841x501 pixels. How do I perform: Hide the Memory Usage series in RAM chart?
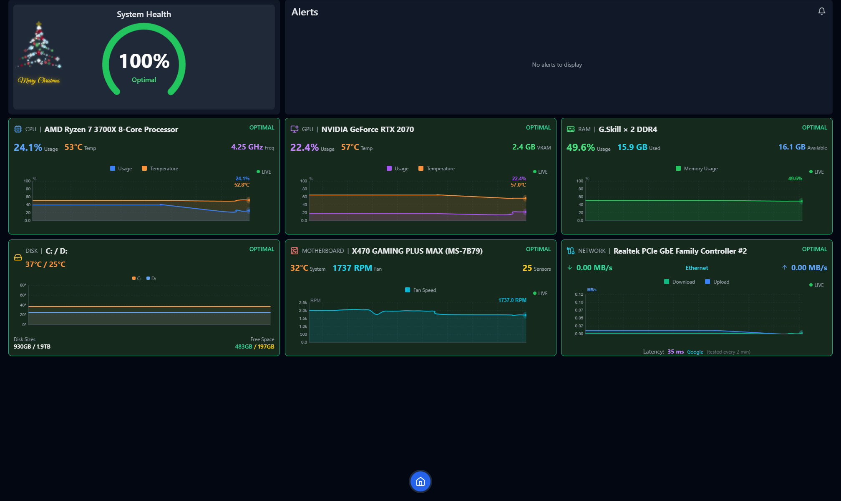pyautogui.click(x=696, y=168)
